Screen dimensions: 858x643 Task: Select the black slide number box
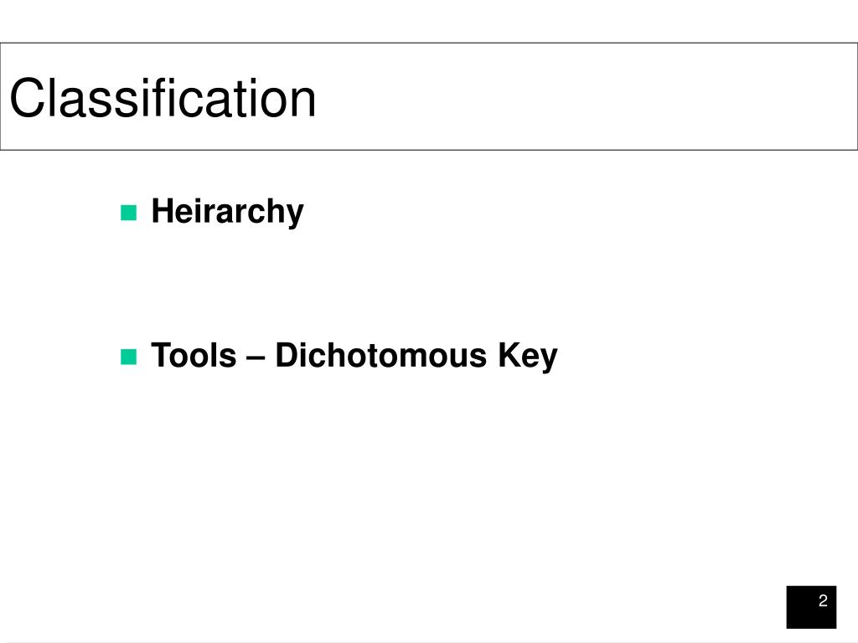[x=811, y=607]
